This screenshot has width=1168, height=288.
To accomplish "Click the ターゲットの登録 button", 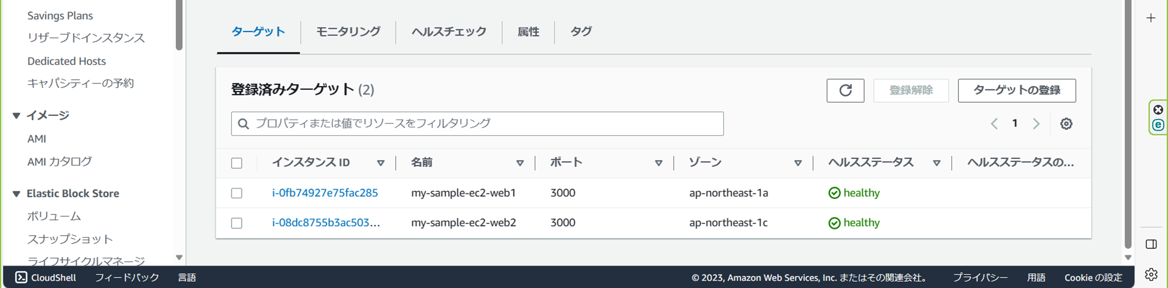I will [1017, 90].
